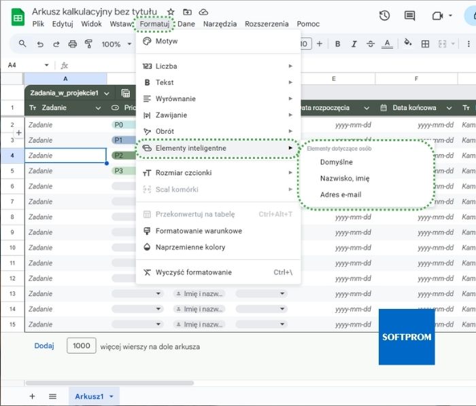
Task: Open version history clock icon
Action: pos(384,16)
